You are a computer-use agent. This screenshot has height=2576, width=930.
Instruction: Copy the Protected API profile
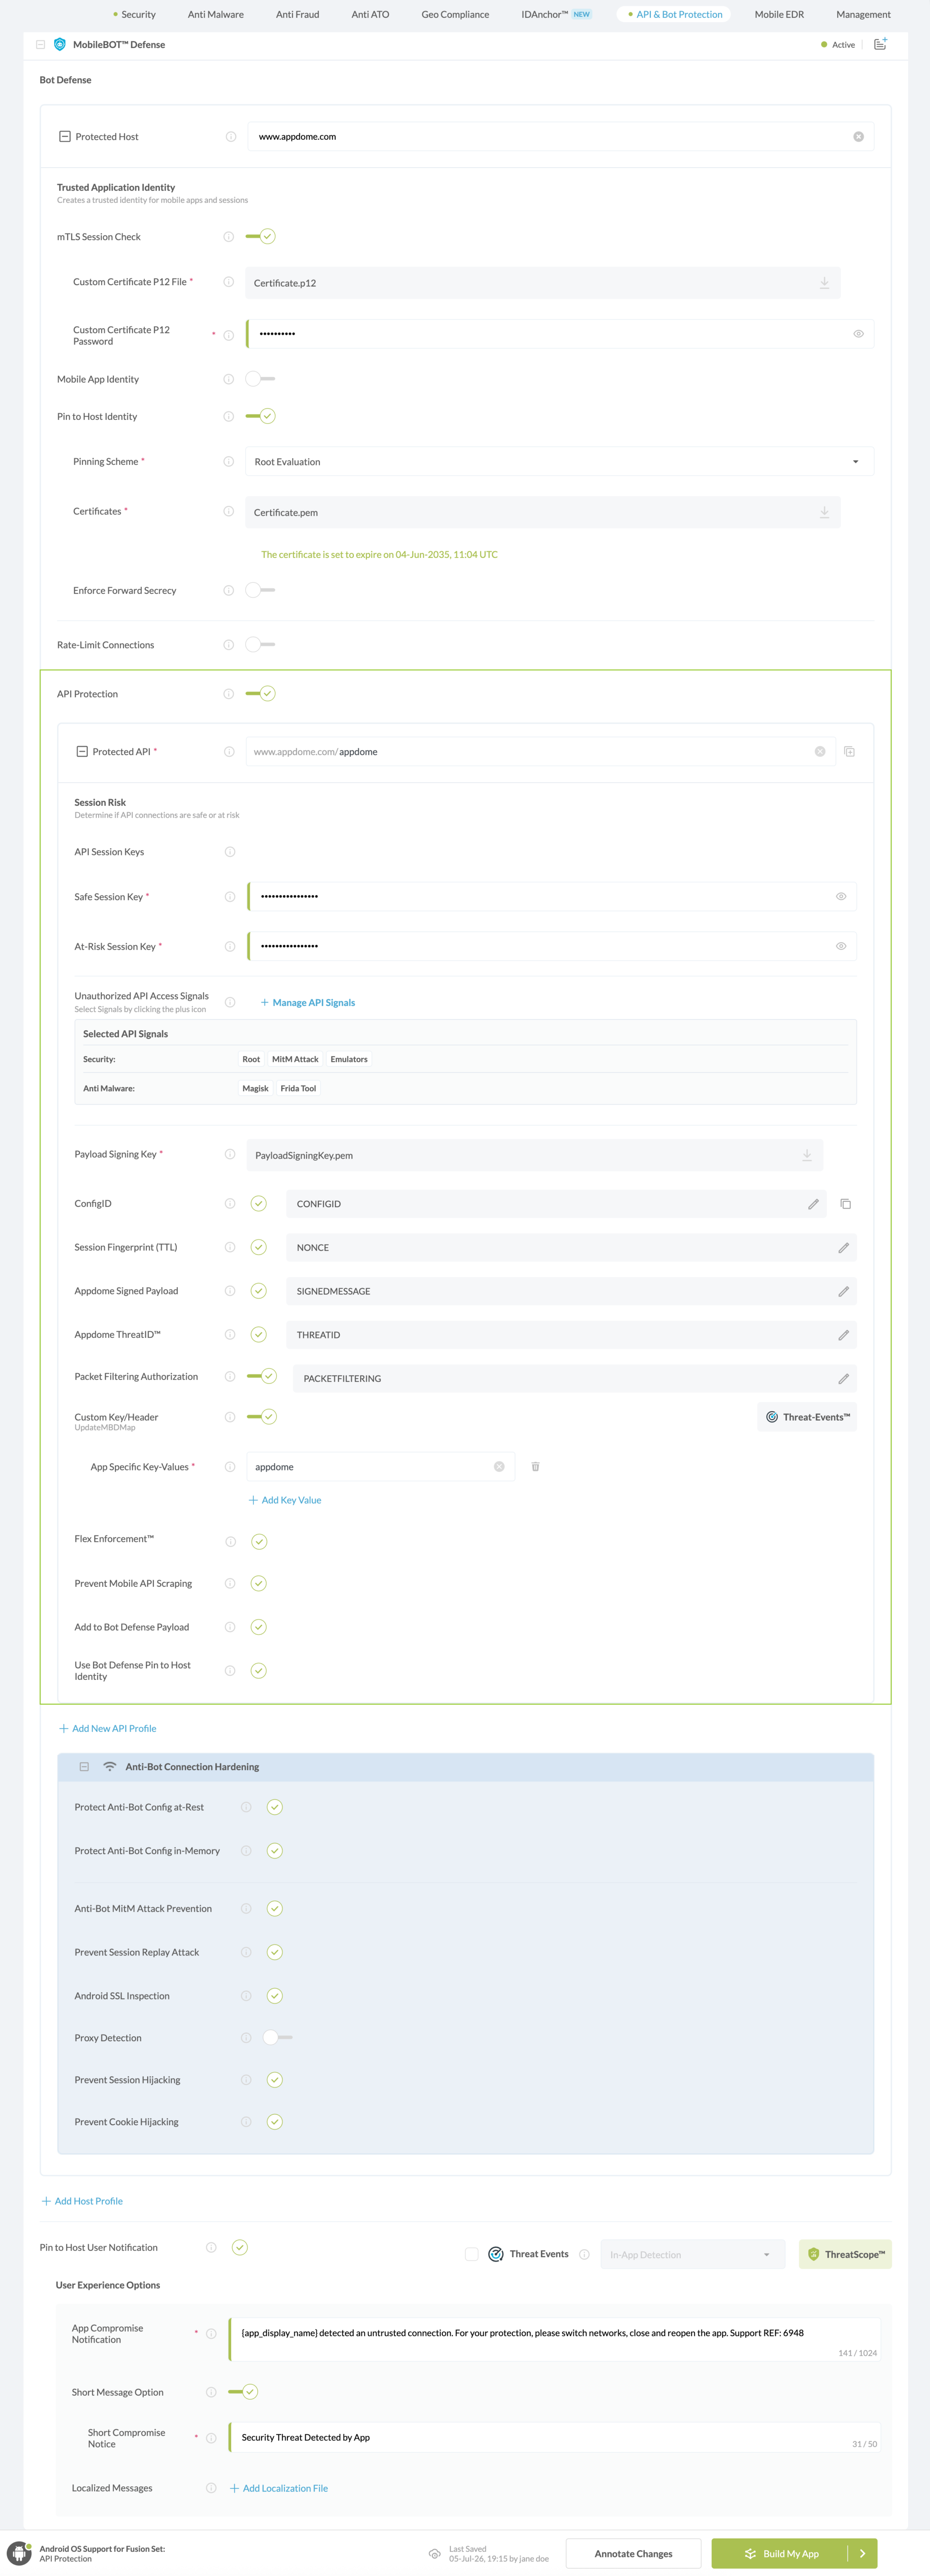coord(849,752)
